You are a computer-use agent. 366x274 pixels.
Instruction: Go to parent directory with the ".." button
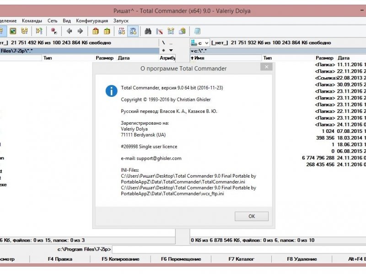171,43
